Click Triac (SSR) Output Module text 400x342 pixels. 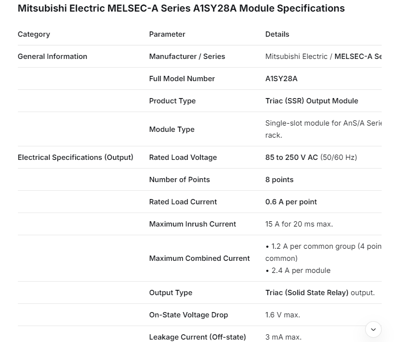(311, 101)
